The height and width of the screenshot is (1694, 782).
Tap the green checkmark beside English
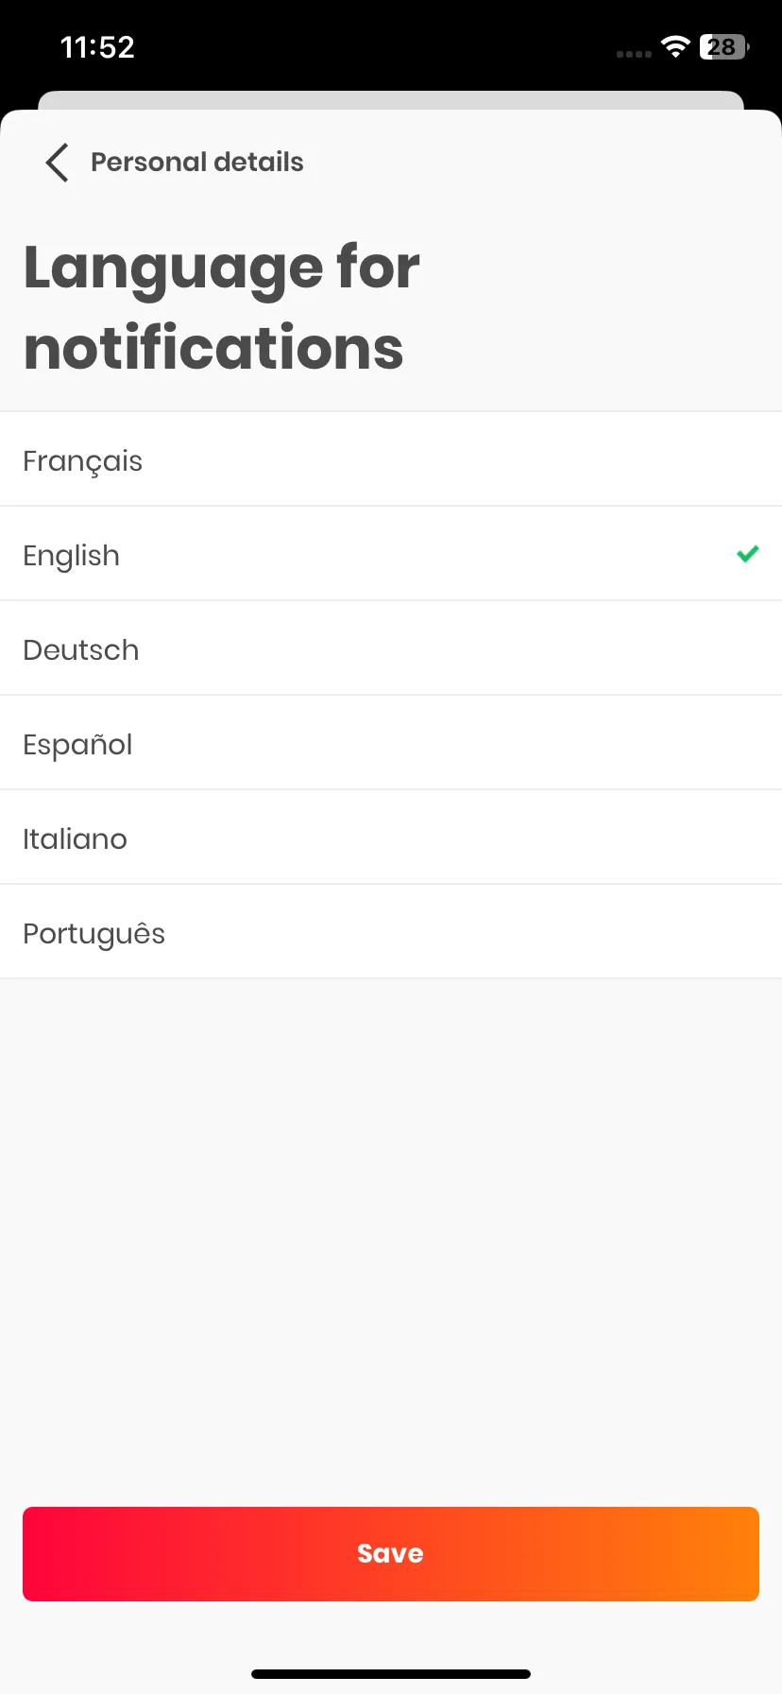(747, 554)
